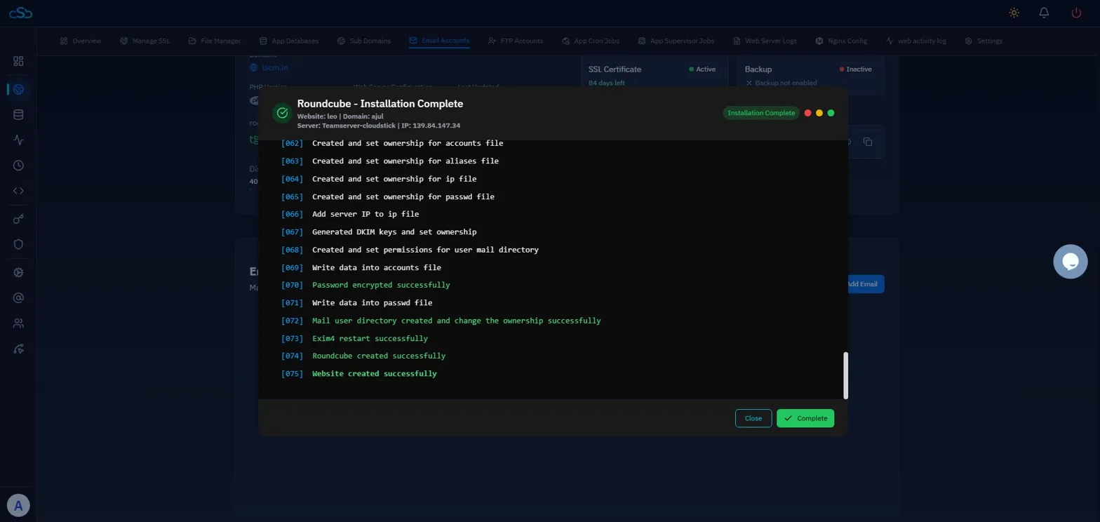Image resolution: width=1100 pixels, height=522 pixels.
Task: View the Web Server Logs tab
Action: point(765,41)
